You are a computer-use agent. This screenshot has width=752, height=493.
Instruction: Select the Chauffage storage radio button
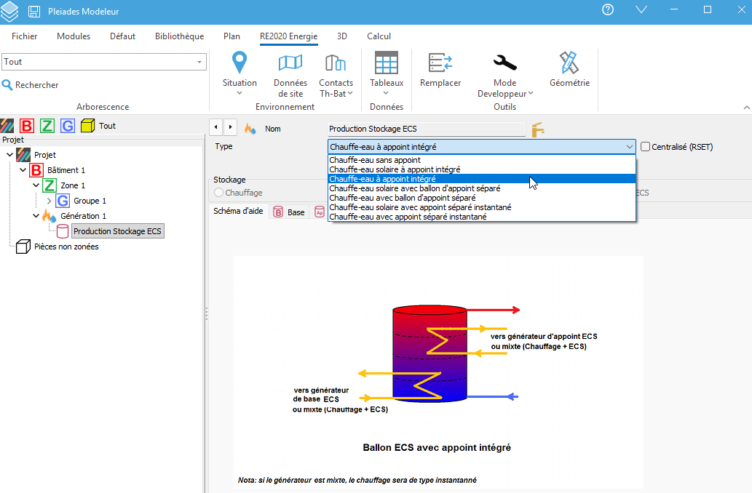[218, 193]
